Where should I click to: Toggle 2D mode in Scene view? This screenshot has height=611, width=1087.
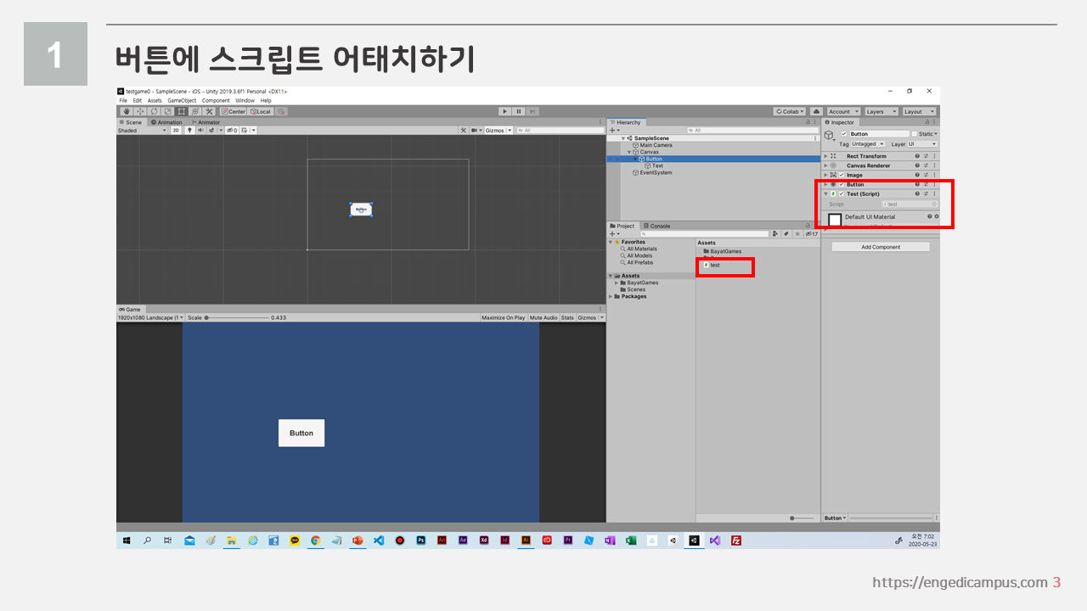tap(176, 130)
